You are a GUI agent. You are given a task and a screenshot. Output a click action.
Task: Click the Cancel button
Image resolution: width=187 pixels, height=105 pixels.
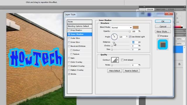tap(163, 27)
